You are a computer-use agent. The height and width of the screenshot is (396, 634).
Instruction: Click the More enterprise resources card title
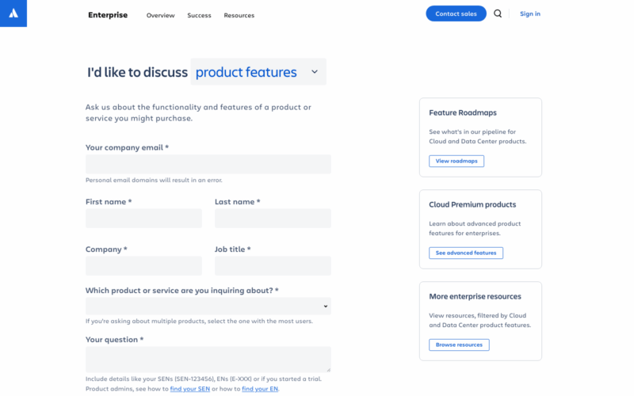pos(475,296)
